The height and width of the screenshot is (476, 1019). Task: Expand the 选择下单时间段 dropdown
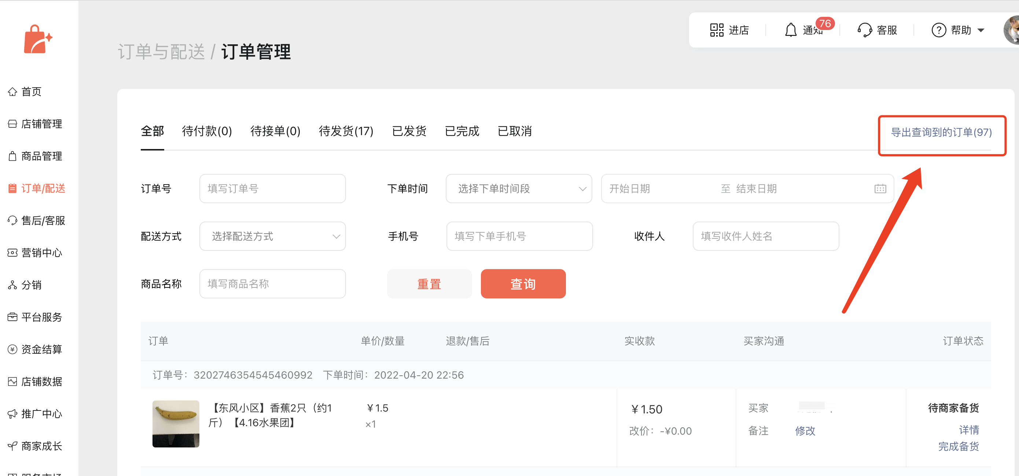point(518,189)
